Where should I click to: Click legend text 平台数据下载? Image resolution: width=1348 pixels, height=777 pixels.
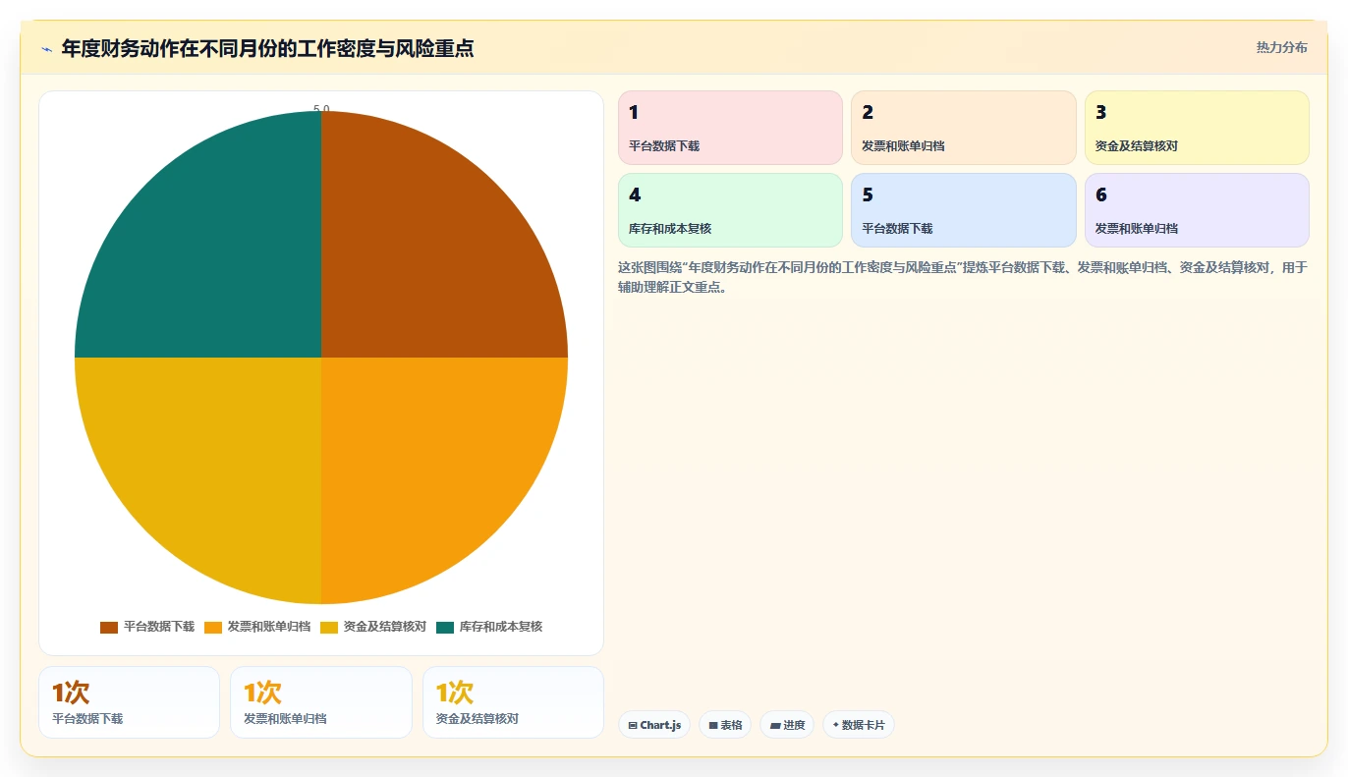coord(159,627)
